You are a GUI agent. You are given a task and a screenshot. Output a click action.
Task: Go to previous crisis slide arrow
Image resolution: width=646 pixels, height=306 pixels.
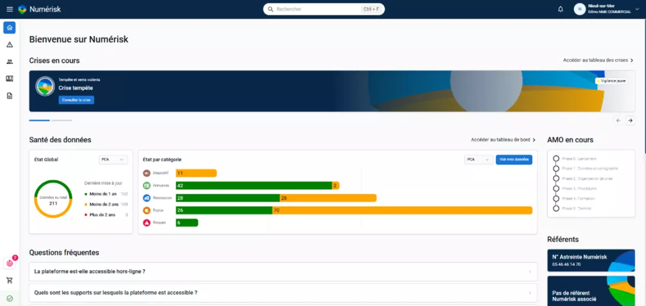click(x=618, y=120)
